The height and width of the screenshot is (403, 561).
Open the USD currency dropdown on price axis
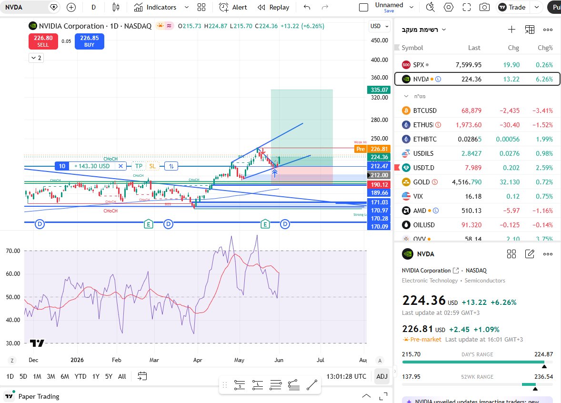tap(379, 26)
